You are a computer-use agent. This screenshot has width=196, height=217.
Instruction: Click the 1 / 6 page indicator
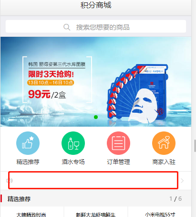click(175, 199)
